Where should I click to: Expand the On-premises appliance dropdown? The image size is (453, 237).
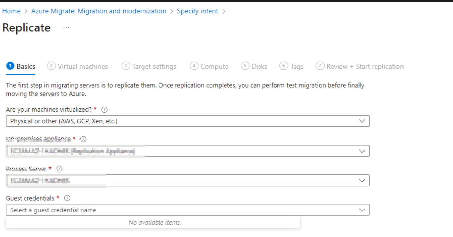coord(362,151)
